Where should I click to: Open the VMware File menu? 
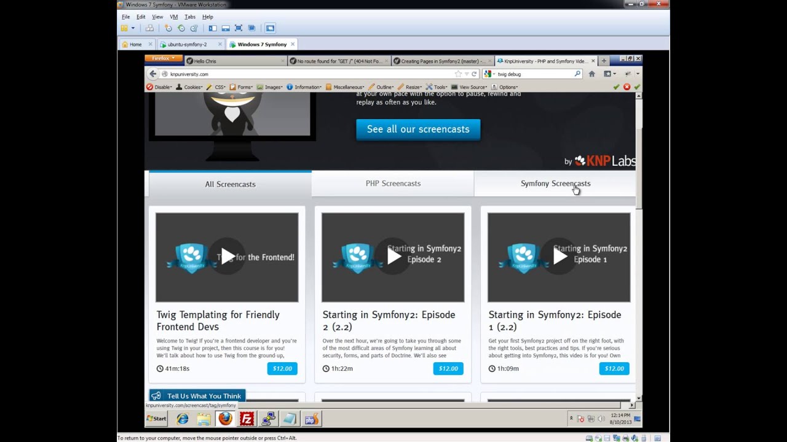click(125, 17)
